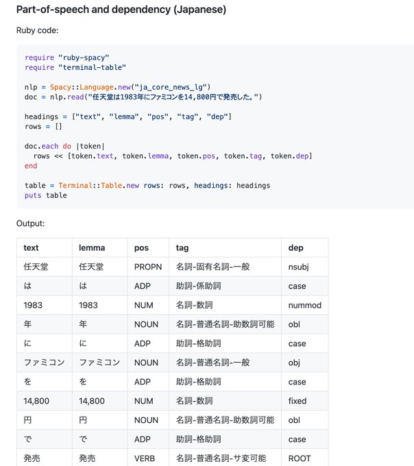Click the 'Part-of-speech and dependency (Japanese)' heading
Screen dimensions: 414x466
[x=121, y=10]
